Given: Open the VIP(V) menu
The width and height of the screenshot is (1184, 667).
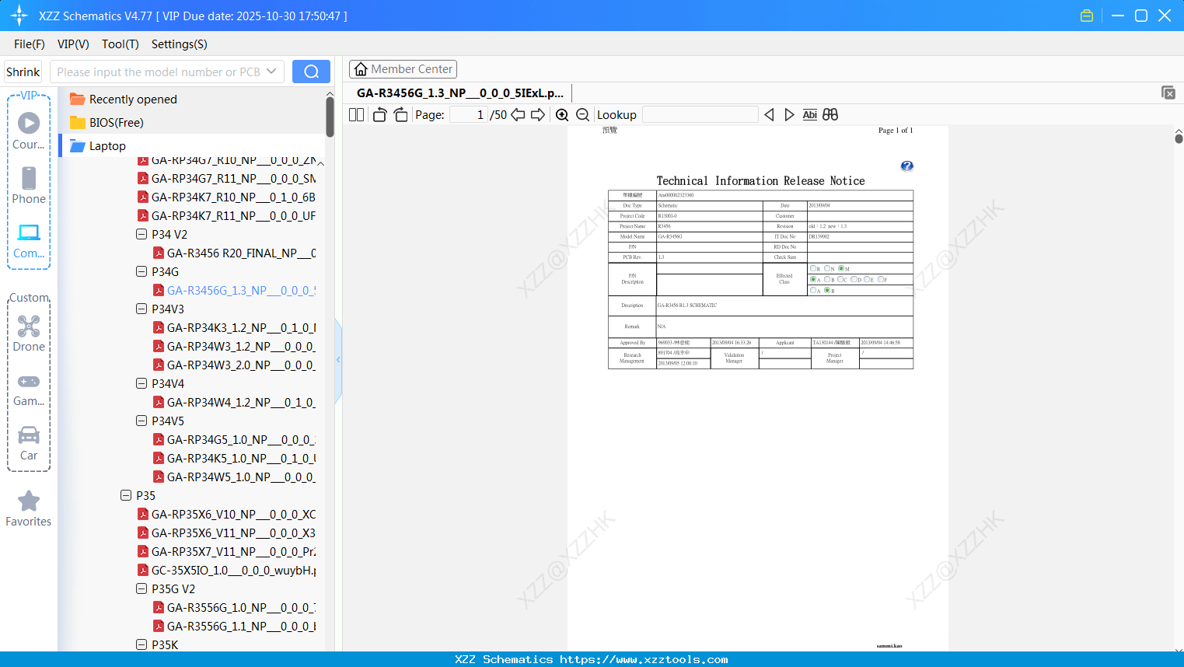Looking at the screenshot, I should click(x=73, y=44).
